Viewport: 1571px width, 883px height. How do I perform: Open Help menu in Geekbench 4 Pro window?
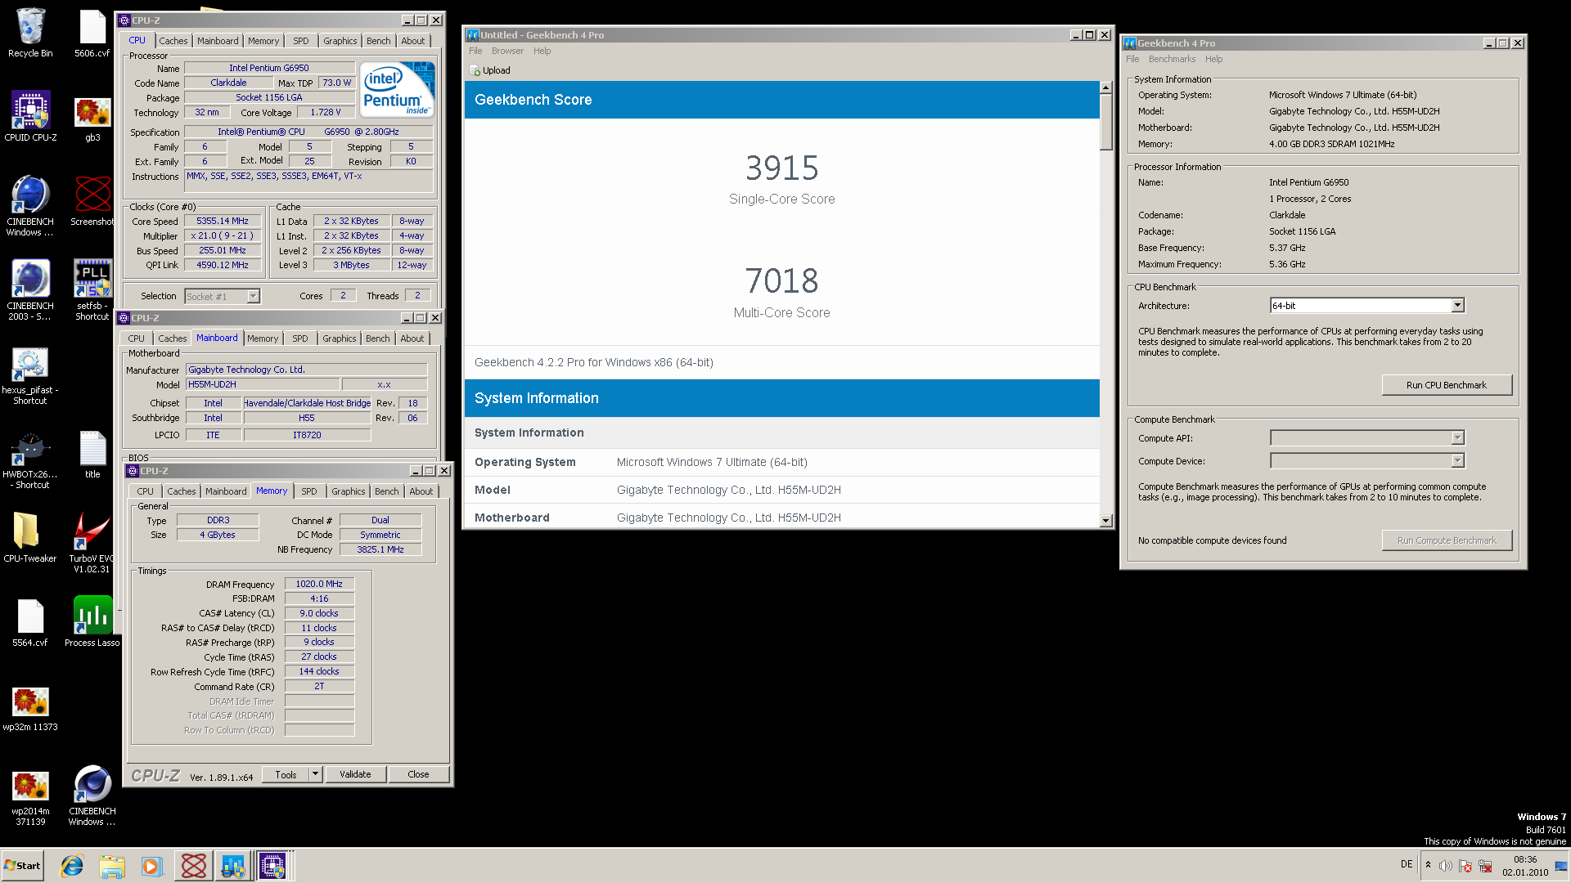click(1214, 59)
